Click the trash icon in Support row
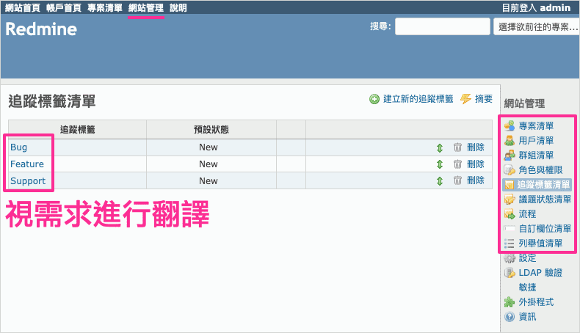 coord(457,180)
